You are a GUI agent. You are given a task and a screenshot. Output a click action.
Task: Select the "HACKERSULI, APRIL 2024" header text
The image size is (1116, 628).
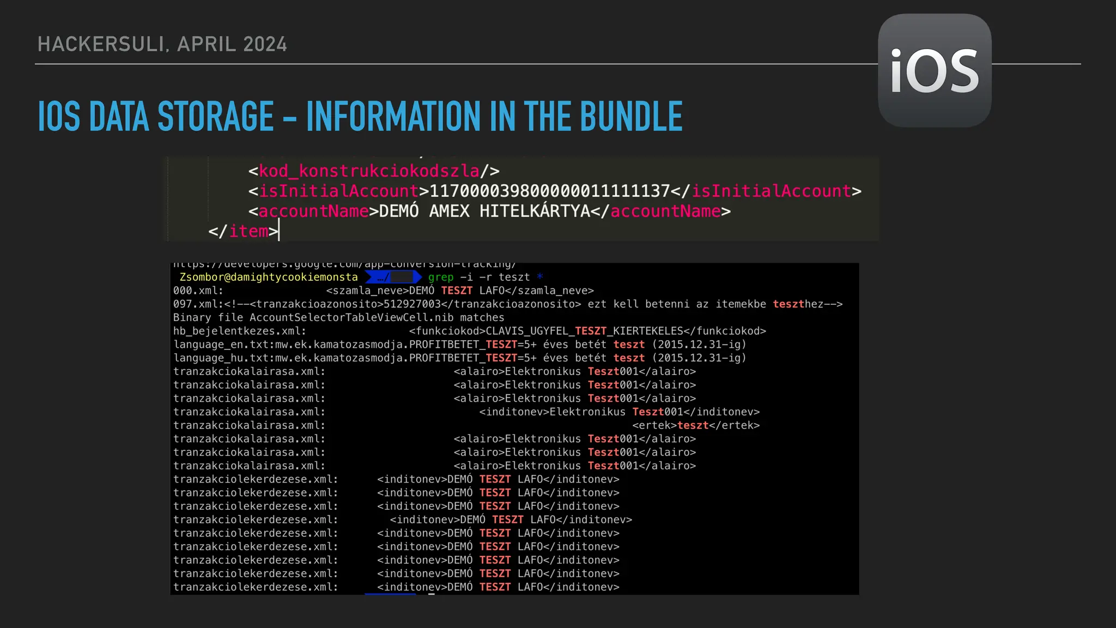(x=162, y=44)
